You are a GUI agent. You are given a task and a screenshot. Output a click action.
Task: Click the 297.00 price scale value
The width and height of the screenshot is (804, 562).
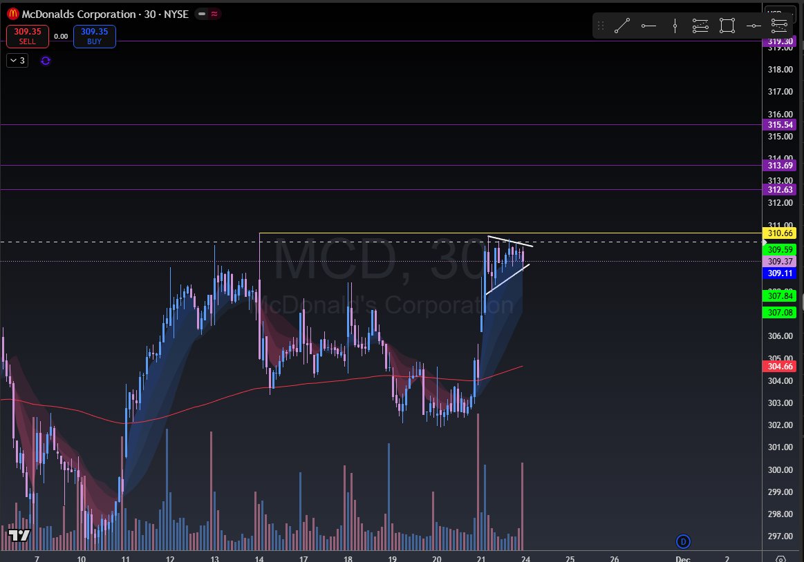click(780, 536)
